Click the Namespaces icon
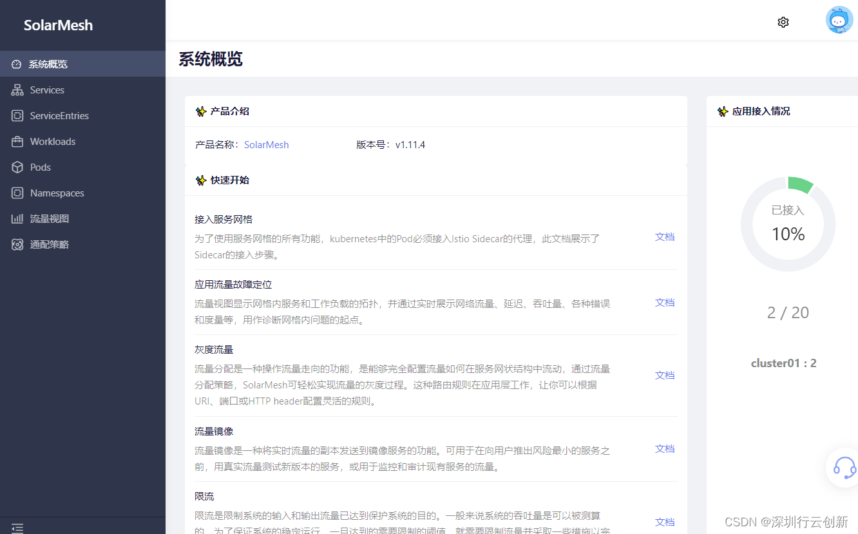The height and width of the screenshot is (534, 858). tap(17, 193)
